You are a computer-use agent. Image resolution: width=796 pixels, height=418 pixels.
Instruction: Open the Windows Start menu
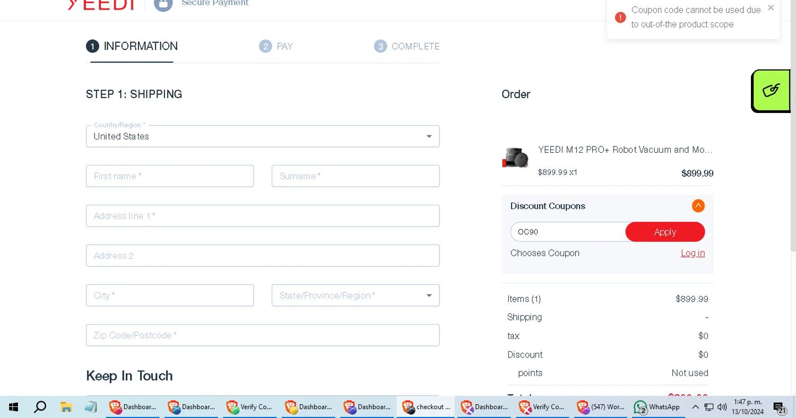coord(13,407)
